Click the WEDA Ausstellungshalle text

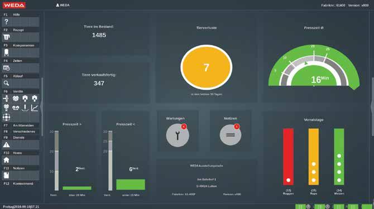[207, 166]
